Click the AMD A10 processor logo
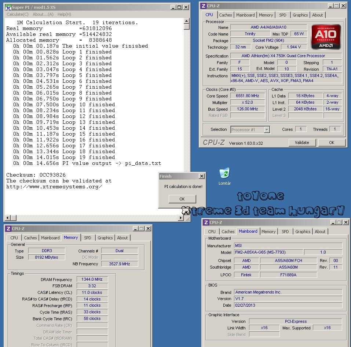The width and height of the screenshot is (351, 347). point(326,37)
